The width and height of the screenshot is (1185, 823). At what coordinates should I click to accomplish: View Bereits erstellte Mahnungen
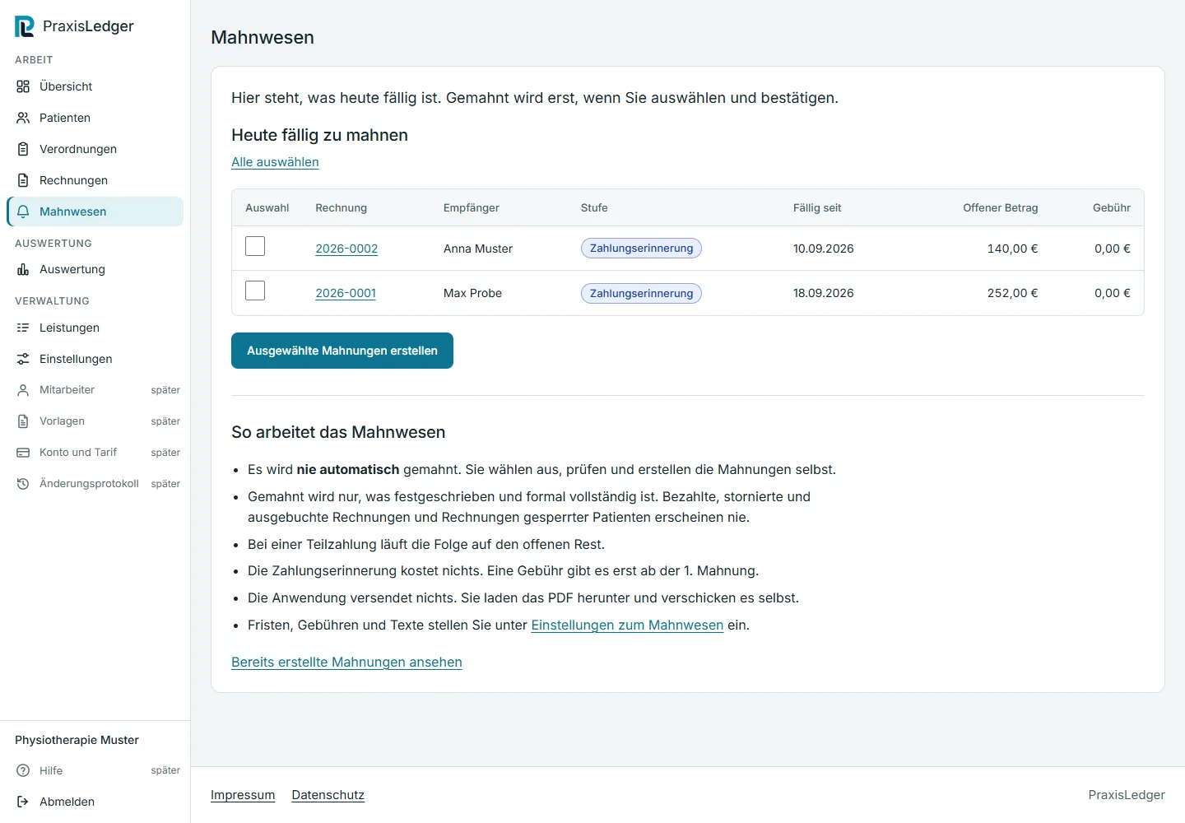pyautogui.click(x=346, y=663)
